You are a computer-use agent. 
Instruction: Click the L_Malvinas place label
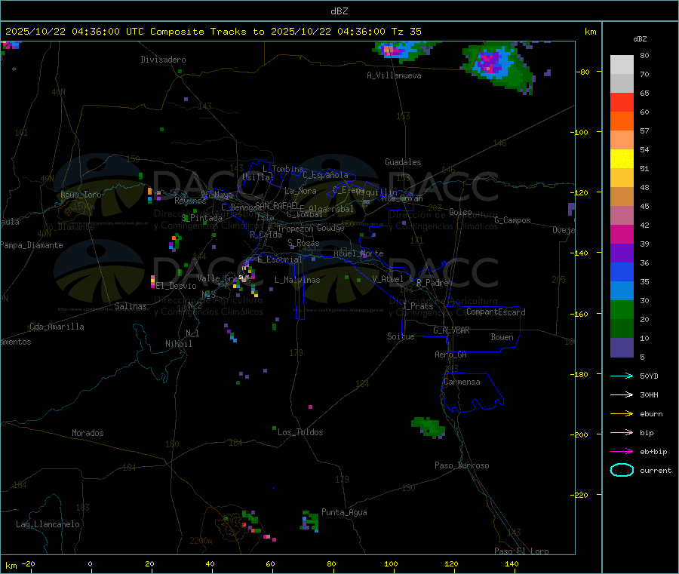pyautogui.click(x=297, y=280)
